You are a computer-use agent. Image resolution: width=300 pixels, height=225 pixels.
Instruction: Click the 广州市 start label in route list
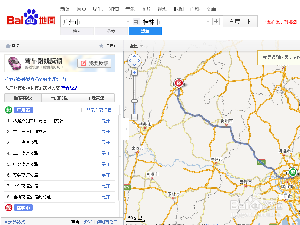[23, 110]
